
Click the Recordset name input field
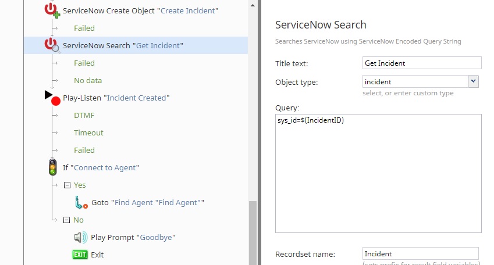[x=421, y=254]
